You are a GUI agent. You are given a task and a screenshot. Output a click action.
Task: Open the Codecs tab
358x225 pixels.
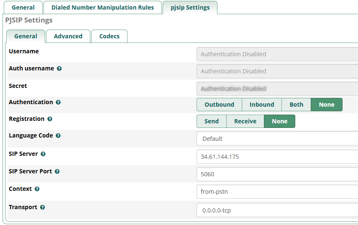coord(109,36)
